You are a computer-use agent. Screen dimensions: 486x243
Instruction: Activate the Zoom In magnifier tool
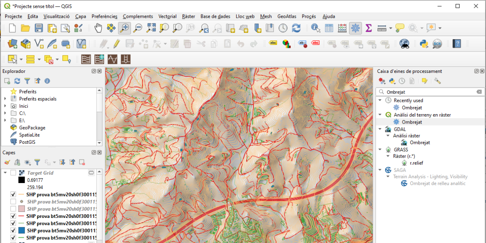(124, 28)
